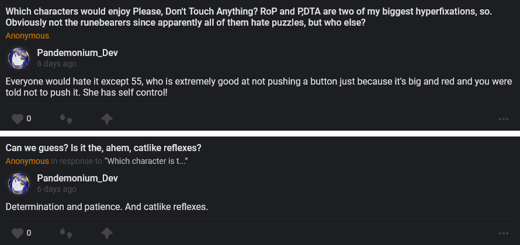Open the 'Which character is t...' referenced question
Screen dimensions: 520x245
pos(146,161)
